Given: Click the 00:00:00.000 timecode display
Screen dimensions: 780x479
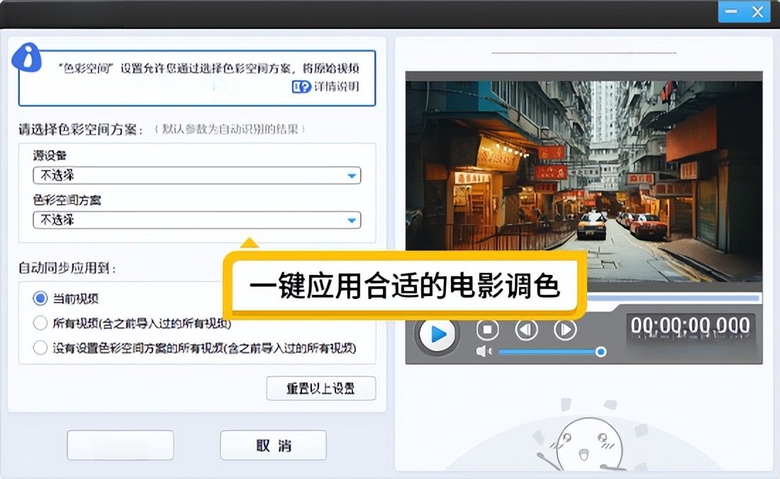Looking at the screenshot, I should [691, 325].
